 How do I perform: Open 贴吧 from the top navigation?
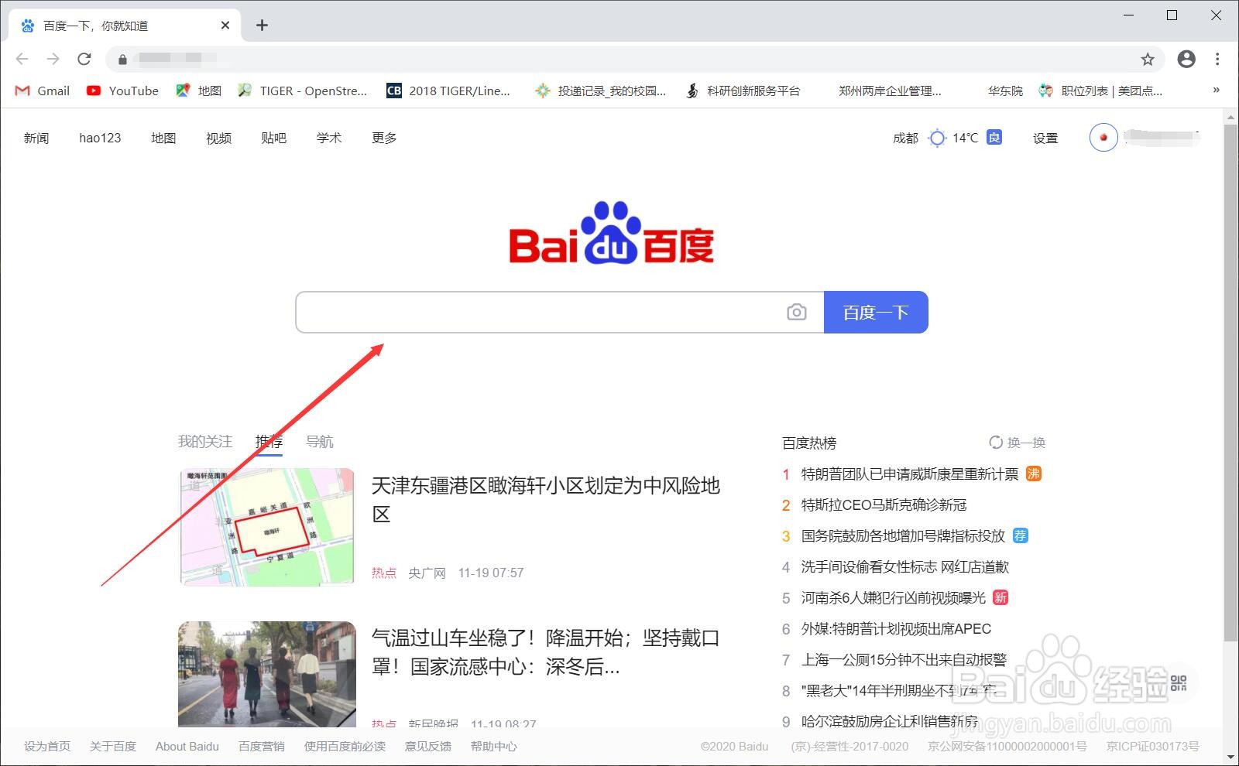pos(273,138)
